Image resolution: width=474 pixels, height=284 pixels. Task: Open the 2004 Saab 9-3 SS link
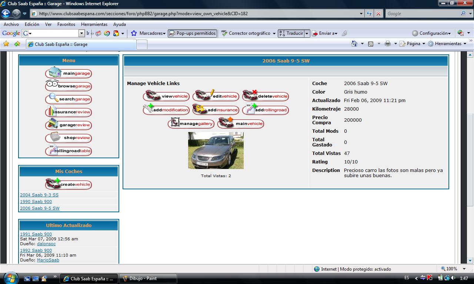[39, 195]
